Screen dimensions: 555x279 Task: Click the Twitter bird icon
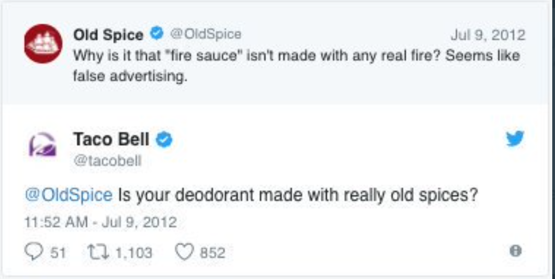(515, 139)
